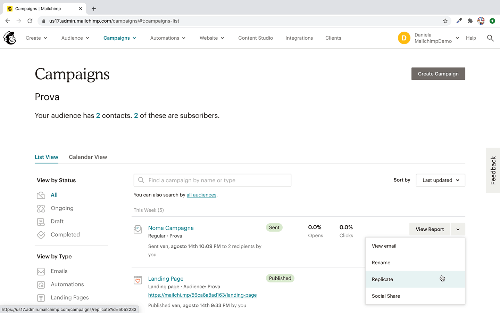Open the Landing Page campaign link

click(x=166, y=279)
